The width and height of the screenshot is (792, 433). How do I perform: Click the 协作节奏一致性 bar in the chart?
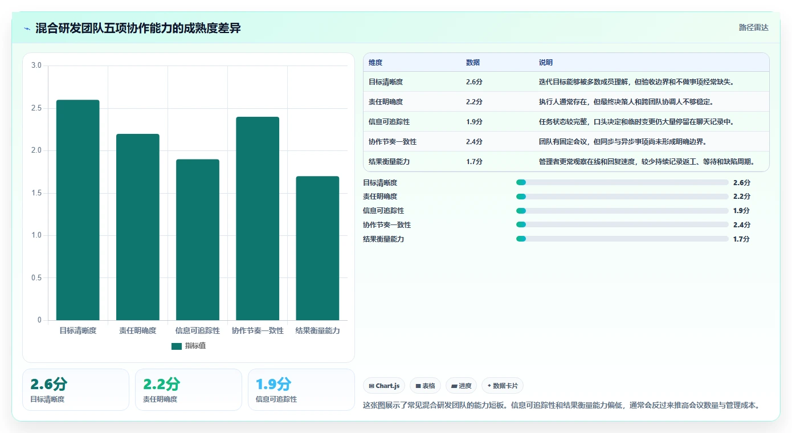[x=258, y=219]
